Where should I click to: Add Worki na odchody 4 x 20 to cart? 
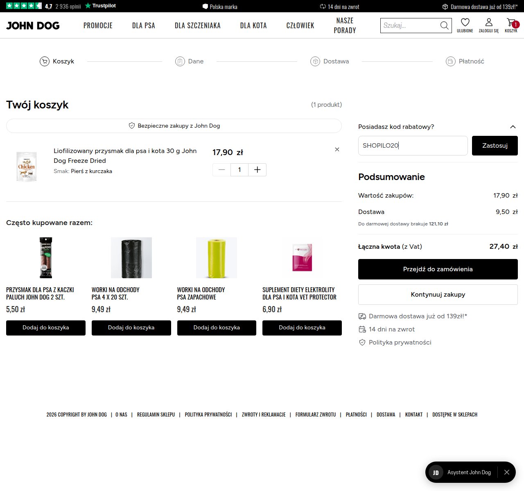coord(131,328)
